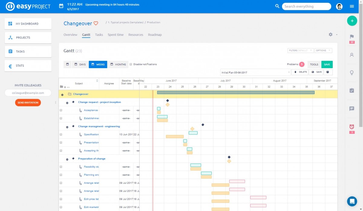Viewport: 363px width, 211px height.
Task: Collapse the Changeover project row
Action: (x=62, y=94)
